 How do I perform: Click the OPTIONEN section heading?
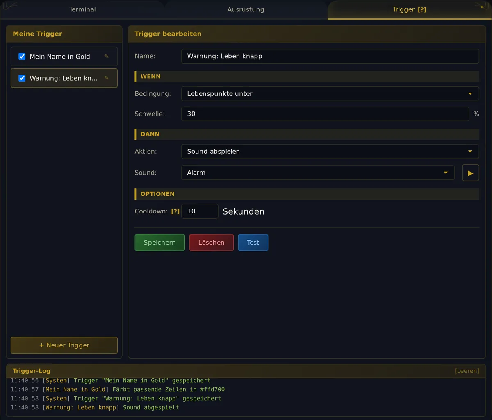coord(307,194)
